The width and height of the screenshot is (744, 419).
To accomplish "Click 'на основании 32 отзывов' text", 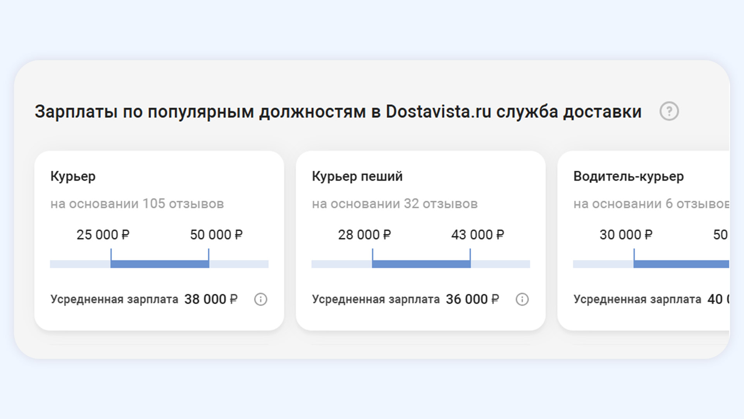I will coord(395,204).
